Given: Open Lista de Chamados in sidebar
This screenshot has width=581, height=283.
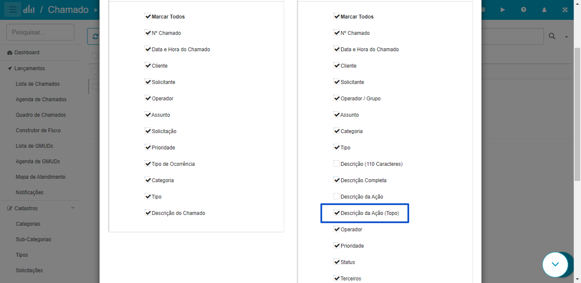Looking at the screenshot, I should point(38,84).
